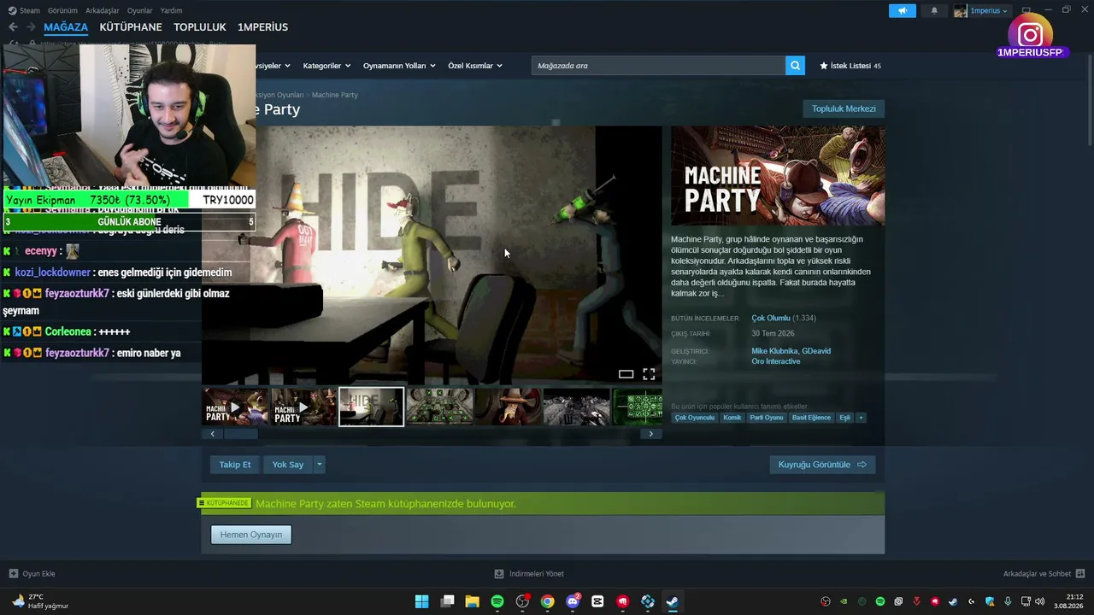Viewport: 1094px width, 615px height.
Task: Open the Yardım menu
Action: 171,10
